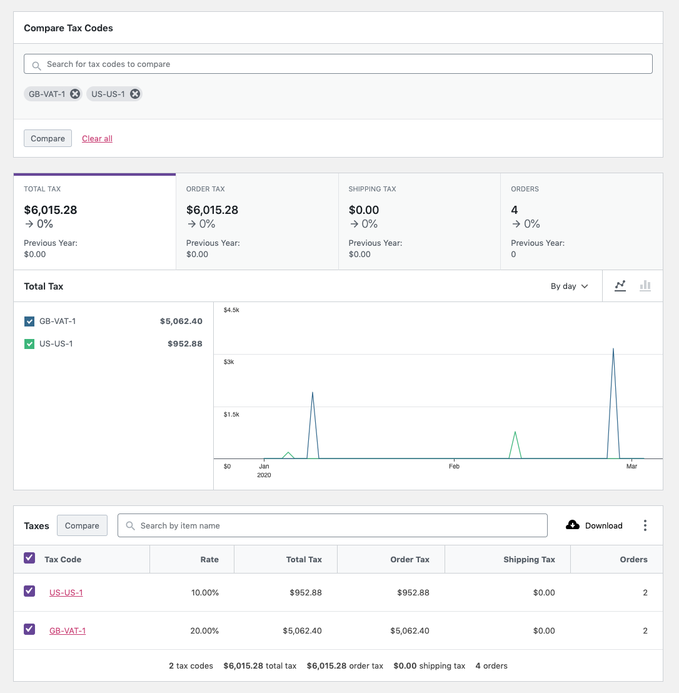Select the Orders summary tab
Image resolution: width=679 pixels, height=693 pixels.
tap(582, 221)
